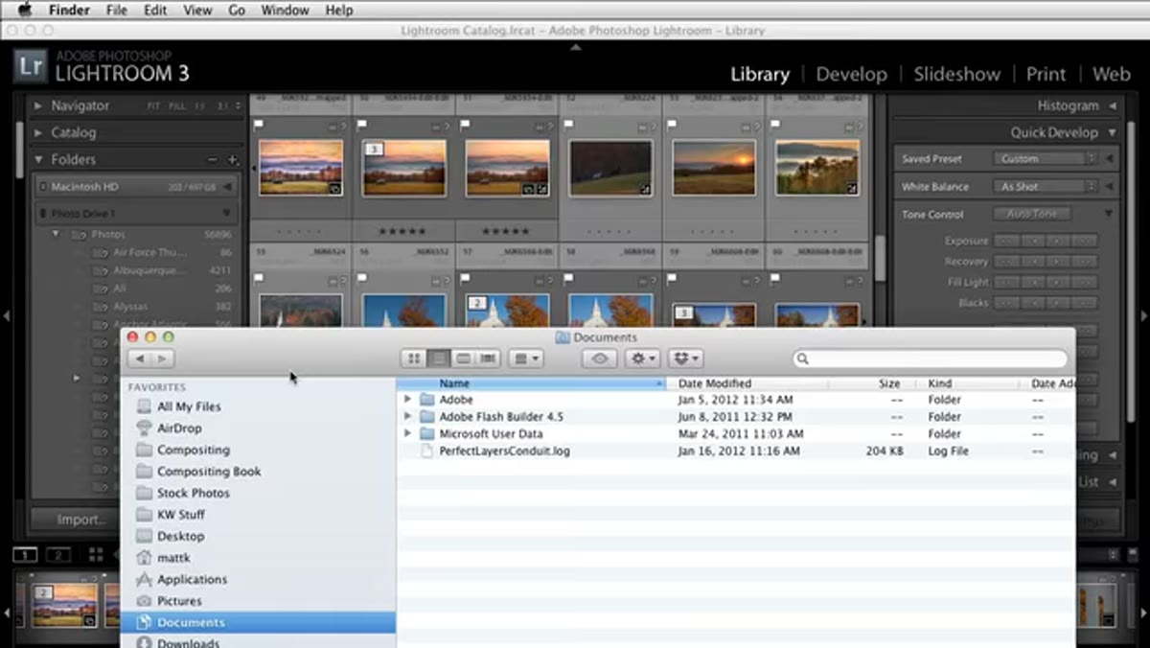Collapse the Quick Develop panel
Image resolution: width=1150 pixels, height=648 pixels.
click(1114, 133)
